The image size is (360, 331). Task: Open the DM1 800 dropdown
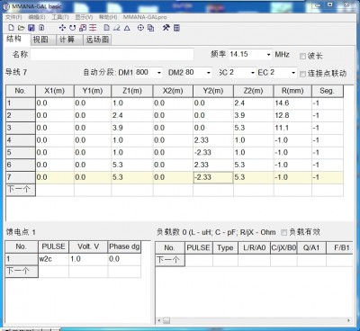pyautogui.click(x=159, y=73)
